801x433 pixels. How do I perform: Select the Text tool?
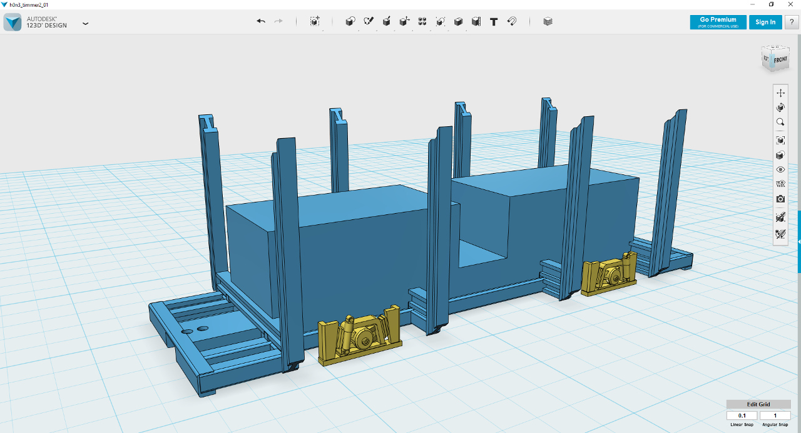494,21
